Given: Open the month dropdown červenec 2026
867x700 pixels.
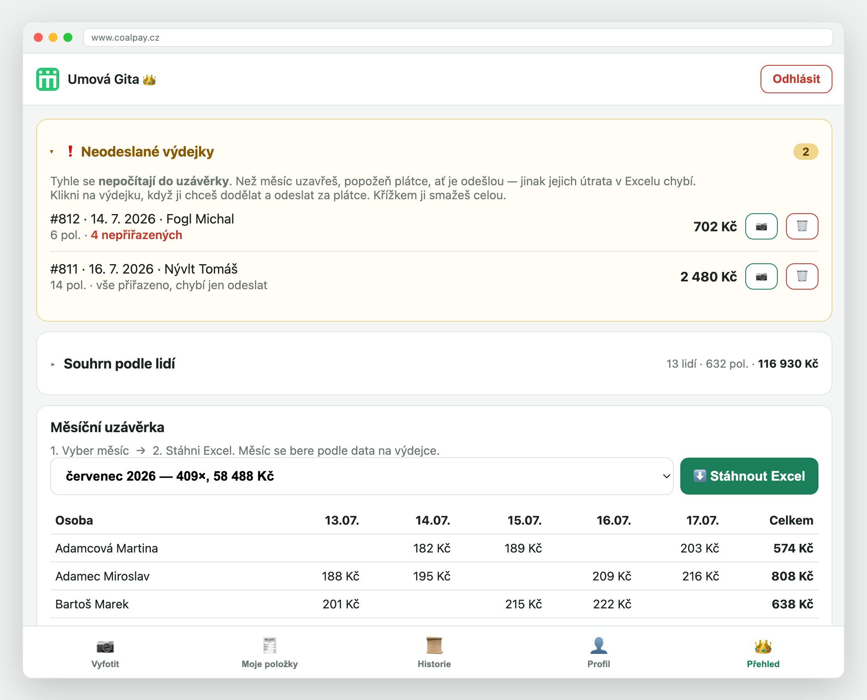Looking at the screenshot, I should click(362, 476).
